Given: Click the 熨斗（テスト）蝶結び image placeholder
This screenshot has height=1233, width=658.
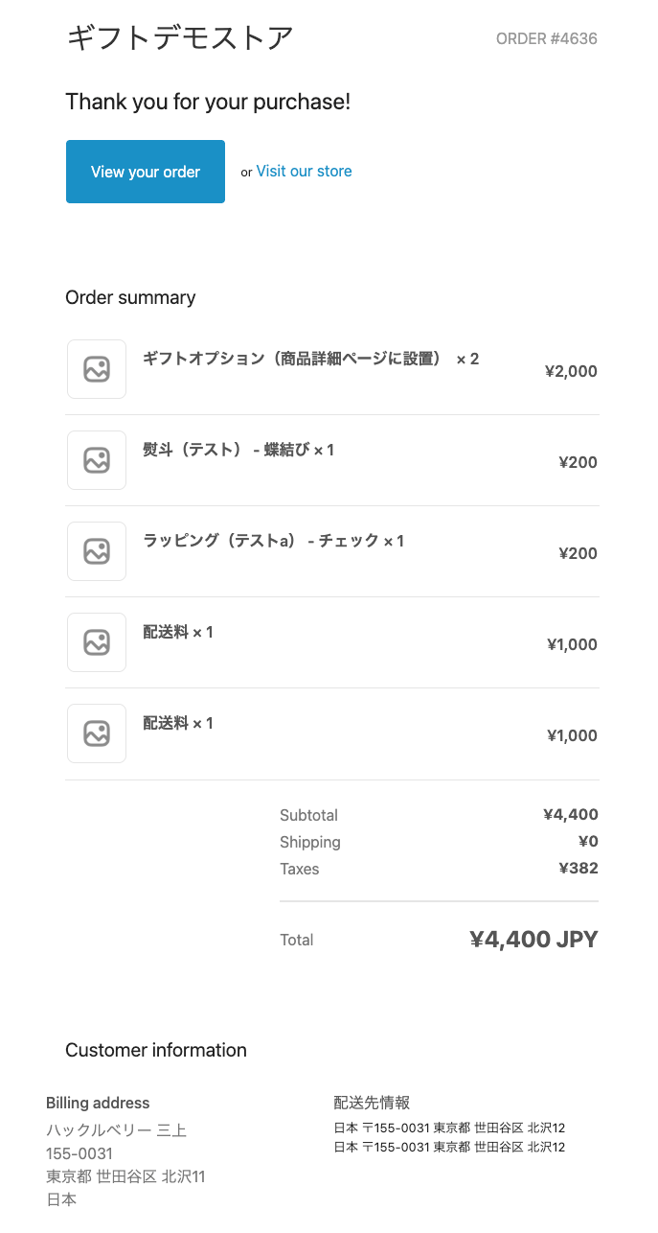Looking at the screenshot, I should (x=97, y=460).
